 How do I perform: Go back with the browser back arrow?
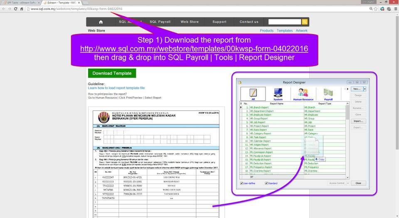(x=4, y=9)
